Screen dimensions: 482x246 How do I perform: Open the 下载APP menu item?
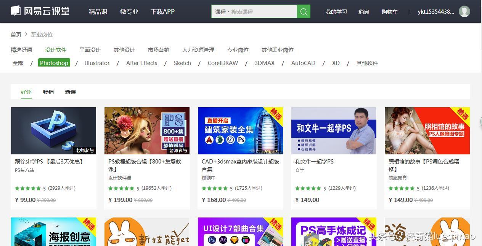tap(162, 11)
